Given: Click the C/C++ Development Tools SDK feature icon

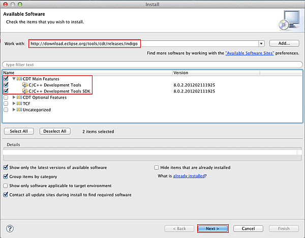Looking at the screenshot, I should click(x=25, y=91).
